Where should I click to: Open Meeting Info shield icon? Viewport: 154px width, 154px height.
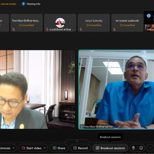[24, 4]
